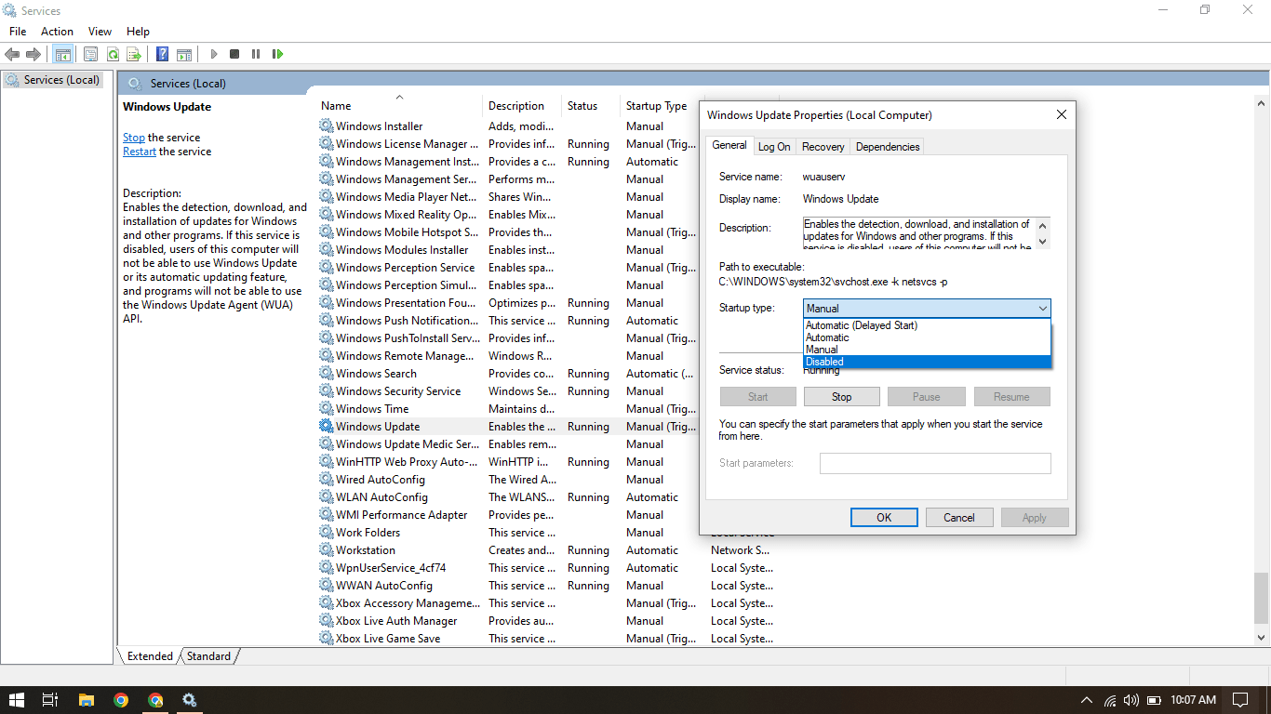This screenshot has height=714, width=1271.
Task: Click the Forward arrow in the toolbar
Action: [33, 55]
